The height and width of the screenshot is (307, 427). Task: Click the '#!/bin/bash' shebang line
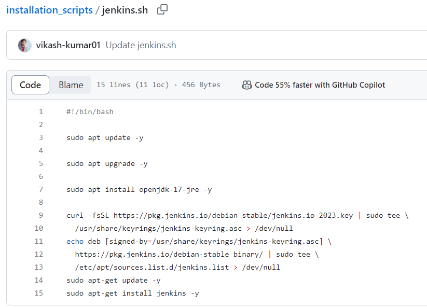(x=90, y=112)
